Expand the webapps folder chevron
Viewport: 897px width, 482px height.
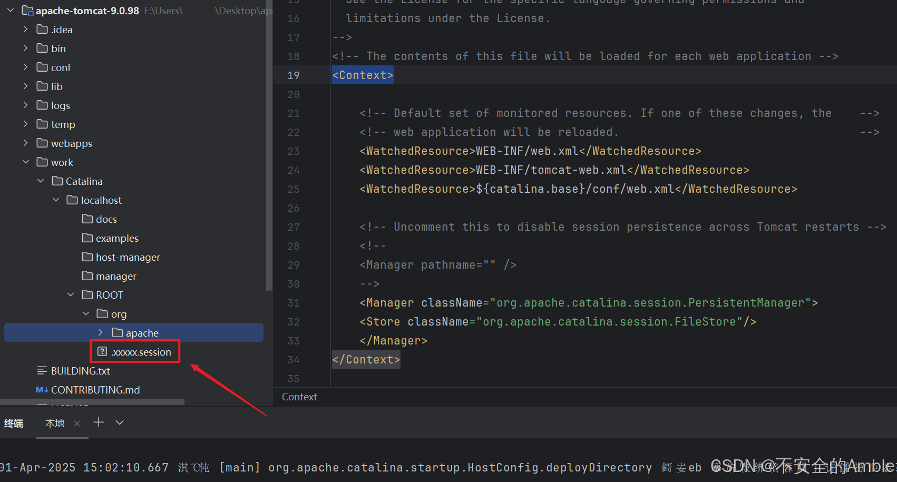[25, 143]
